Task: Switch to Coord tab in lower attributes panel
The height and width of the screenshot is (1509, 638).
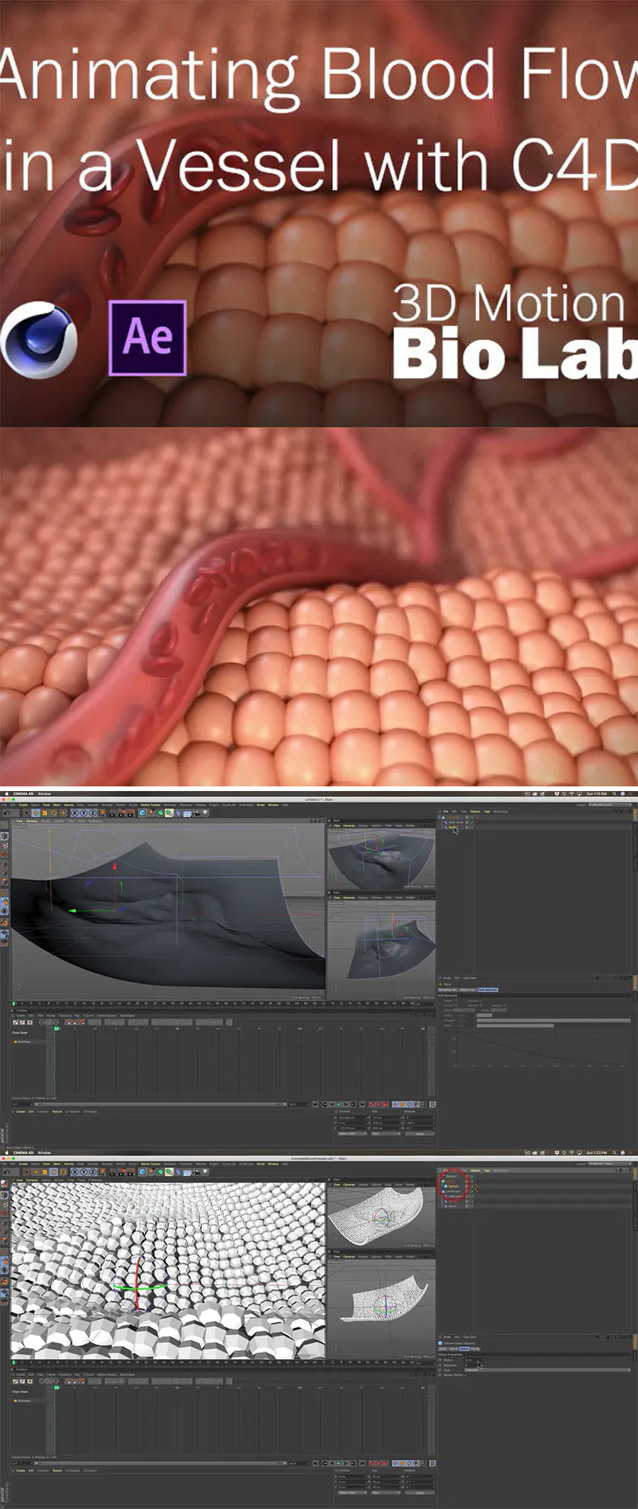Action: (453, 1349)
